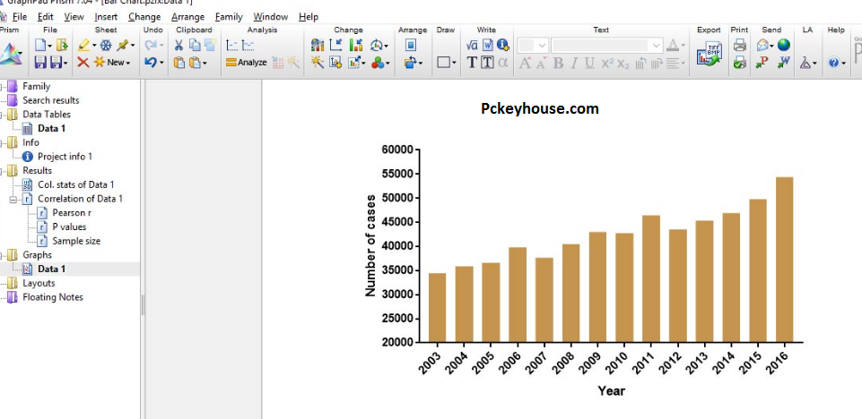
Task: Open the File menu
Action: pyautogui.click(x=19, y=17)
